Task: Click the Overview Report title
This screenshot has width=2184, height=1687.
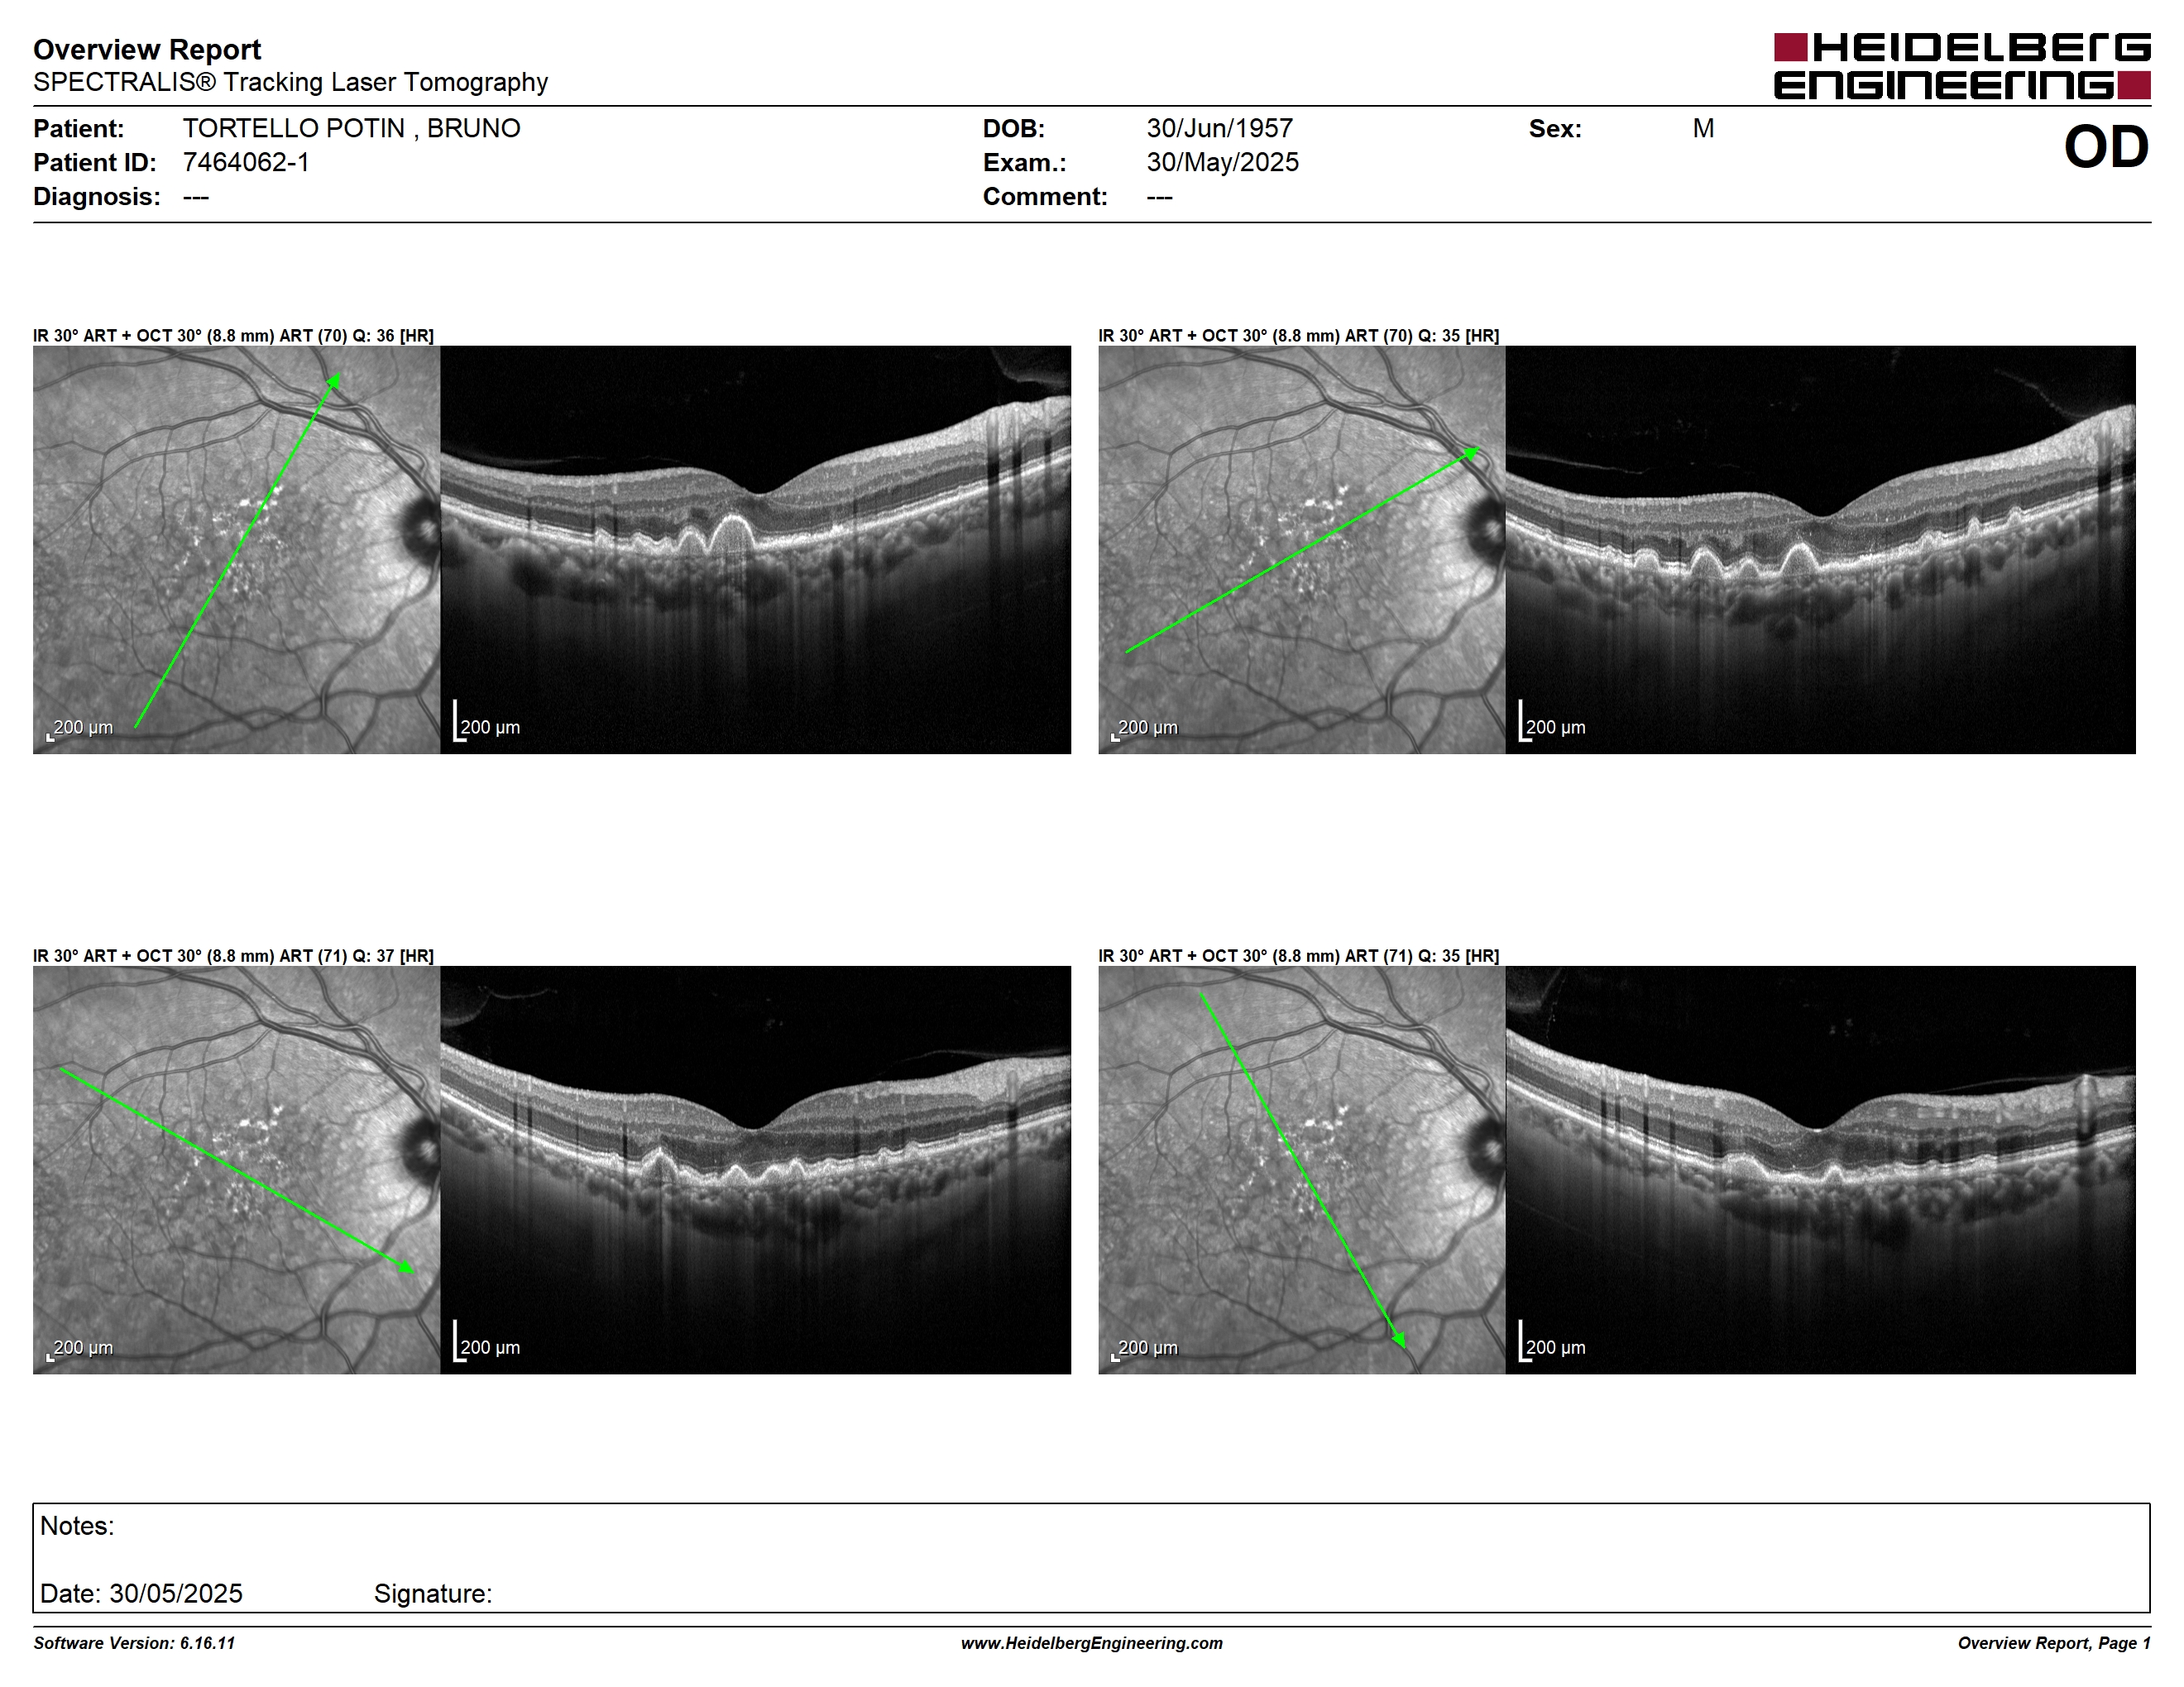Action: coord(147,49)
